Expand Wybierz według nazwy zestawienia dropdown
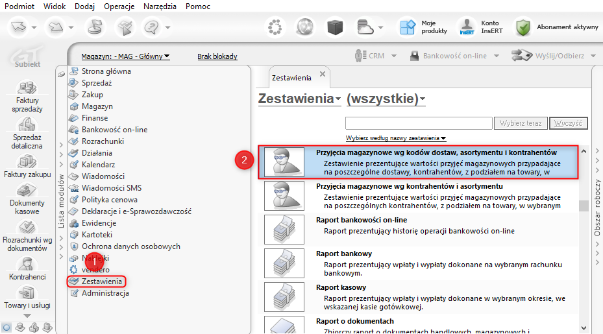 [x=396, y=138]
